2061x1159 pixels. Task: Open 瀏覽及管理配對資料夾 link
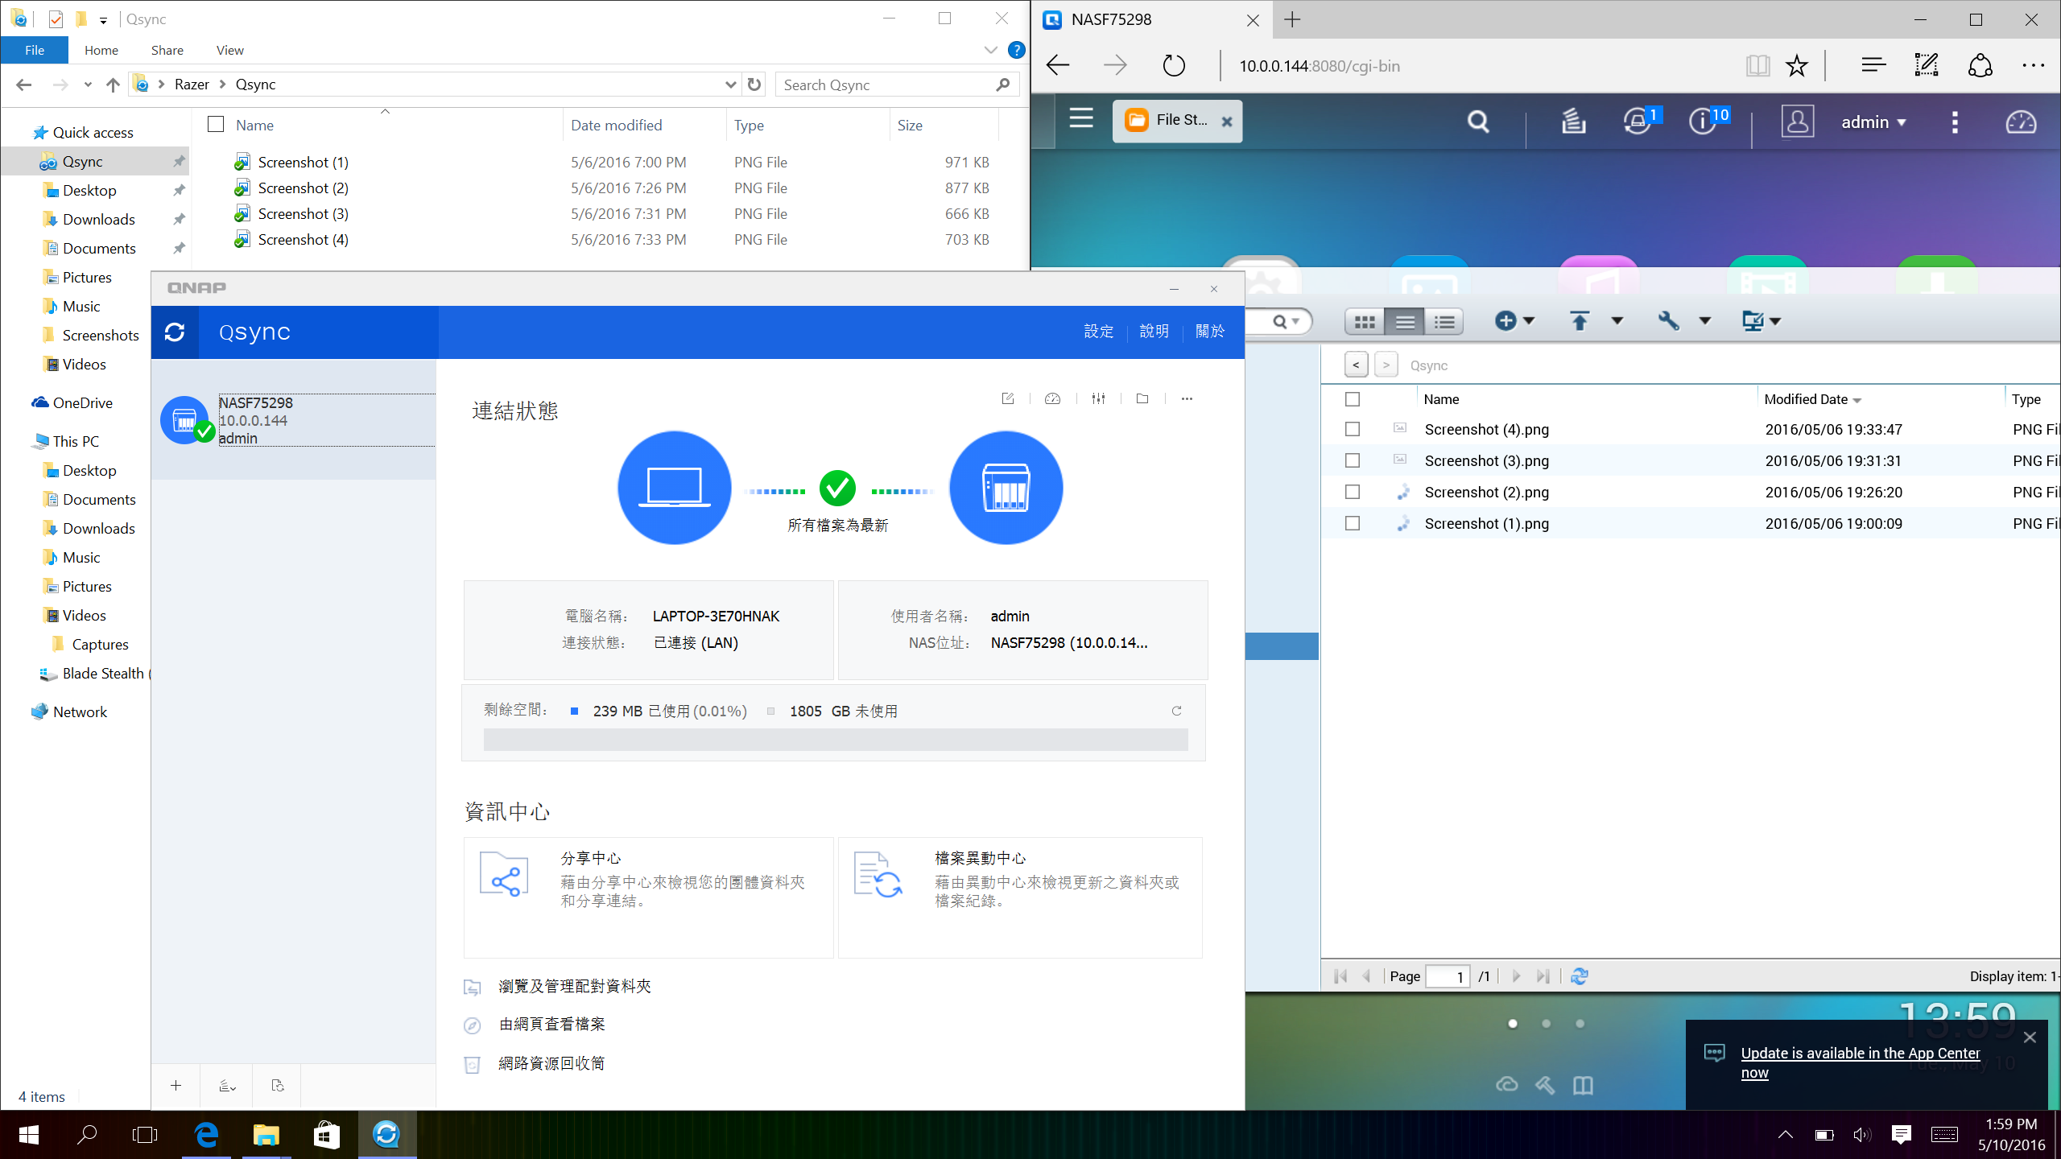(x=574, y=986)
